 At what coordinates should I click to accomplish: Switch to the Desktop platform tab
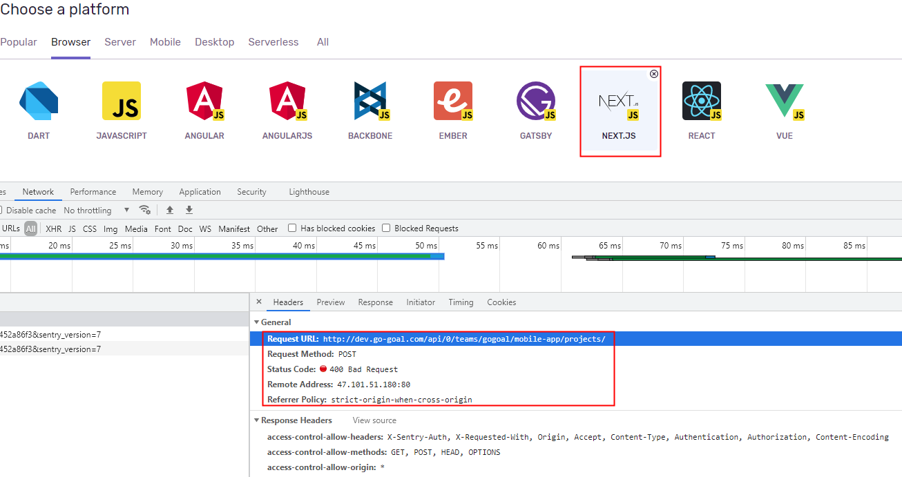[214, 42]
